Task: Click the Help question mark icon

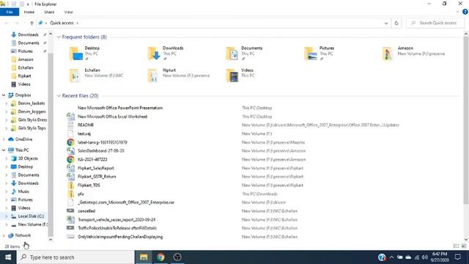Action: pyautogui.click(x=465, y=12)
